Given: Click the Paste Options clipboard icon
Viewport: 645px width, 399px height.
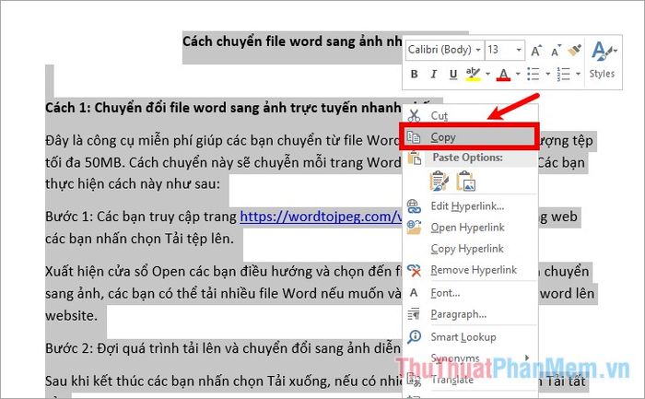Looking at the screenshot, I should pyautogui.click(x=415, y=158).
